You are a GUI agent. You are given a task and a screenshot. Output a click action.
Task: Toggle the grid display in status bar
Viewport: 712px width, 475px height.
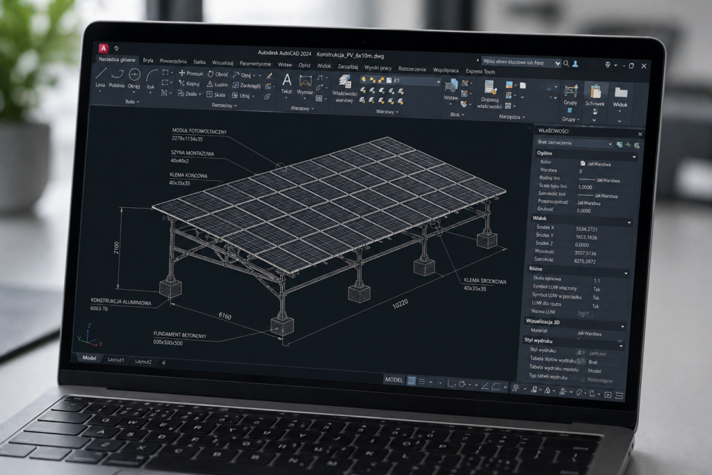[x=412, y=381]
